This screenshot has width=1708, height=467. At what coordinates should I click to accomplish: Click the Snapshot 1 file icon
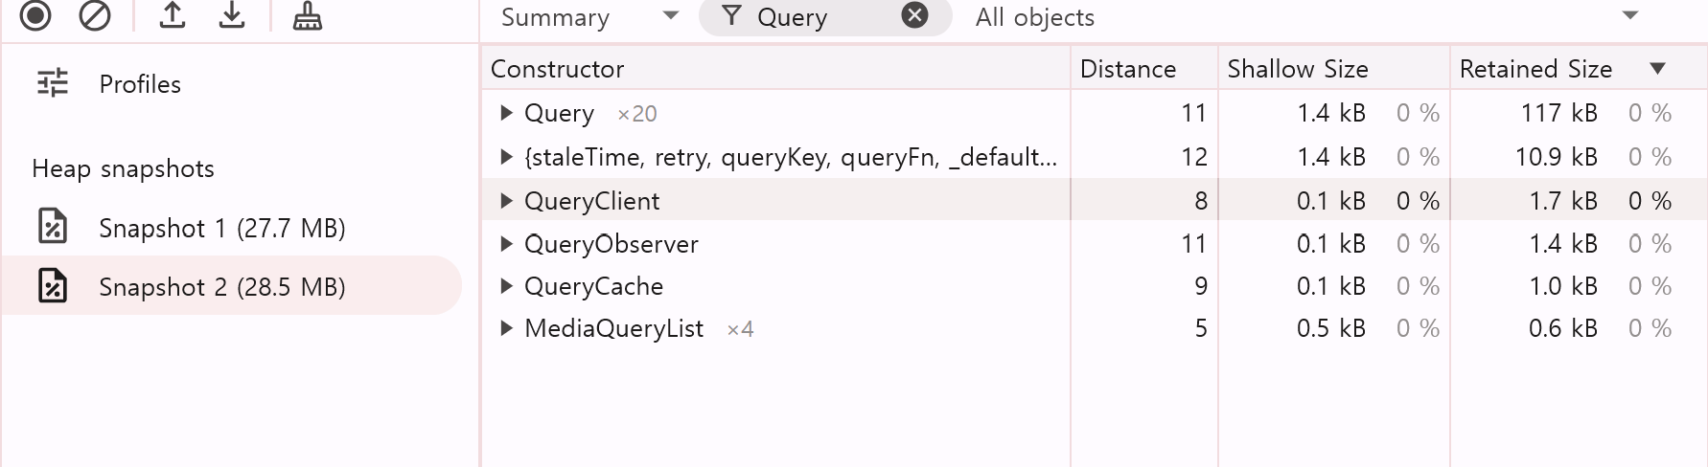coord(53,227)
